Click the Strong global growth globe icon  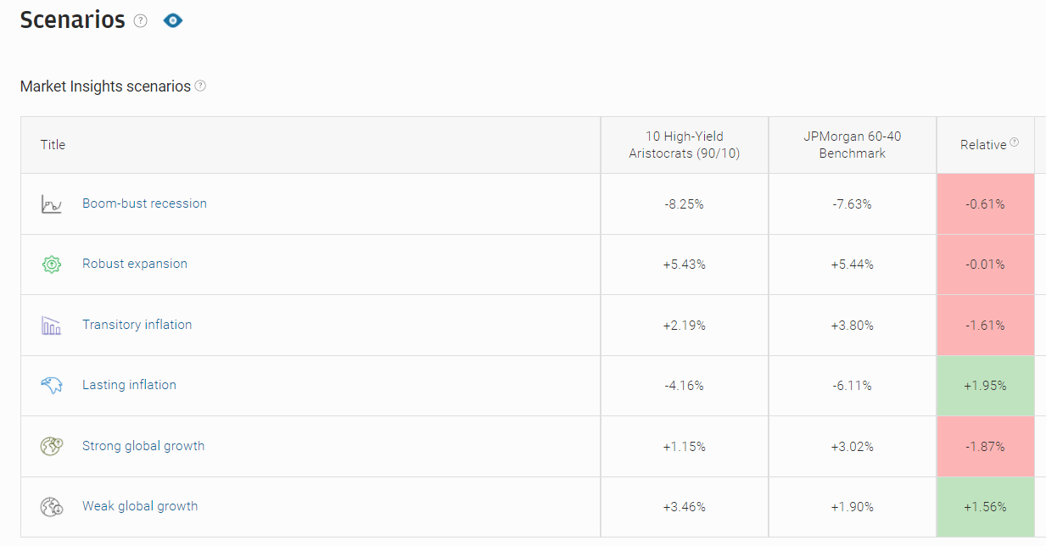[52, 447]
